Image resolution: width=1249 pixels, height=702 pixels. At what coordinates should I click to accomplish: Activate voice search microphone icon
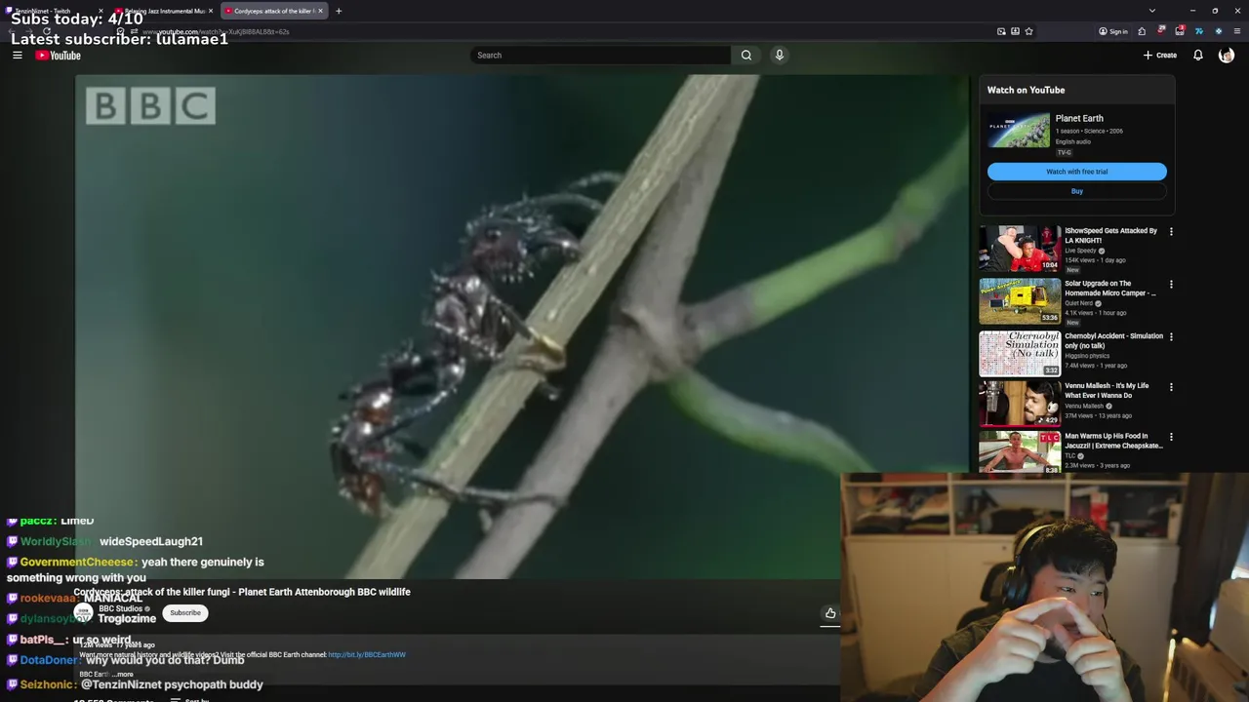pyautogui.click(x=780, y=56)
